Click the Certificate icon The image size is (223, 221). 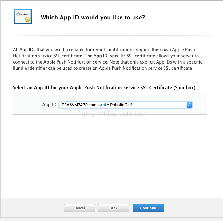point(23,16)
